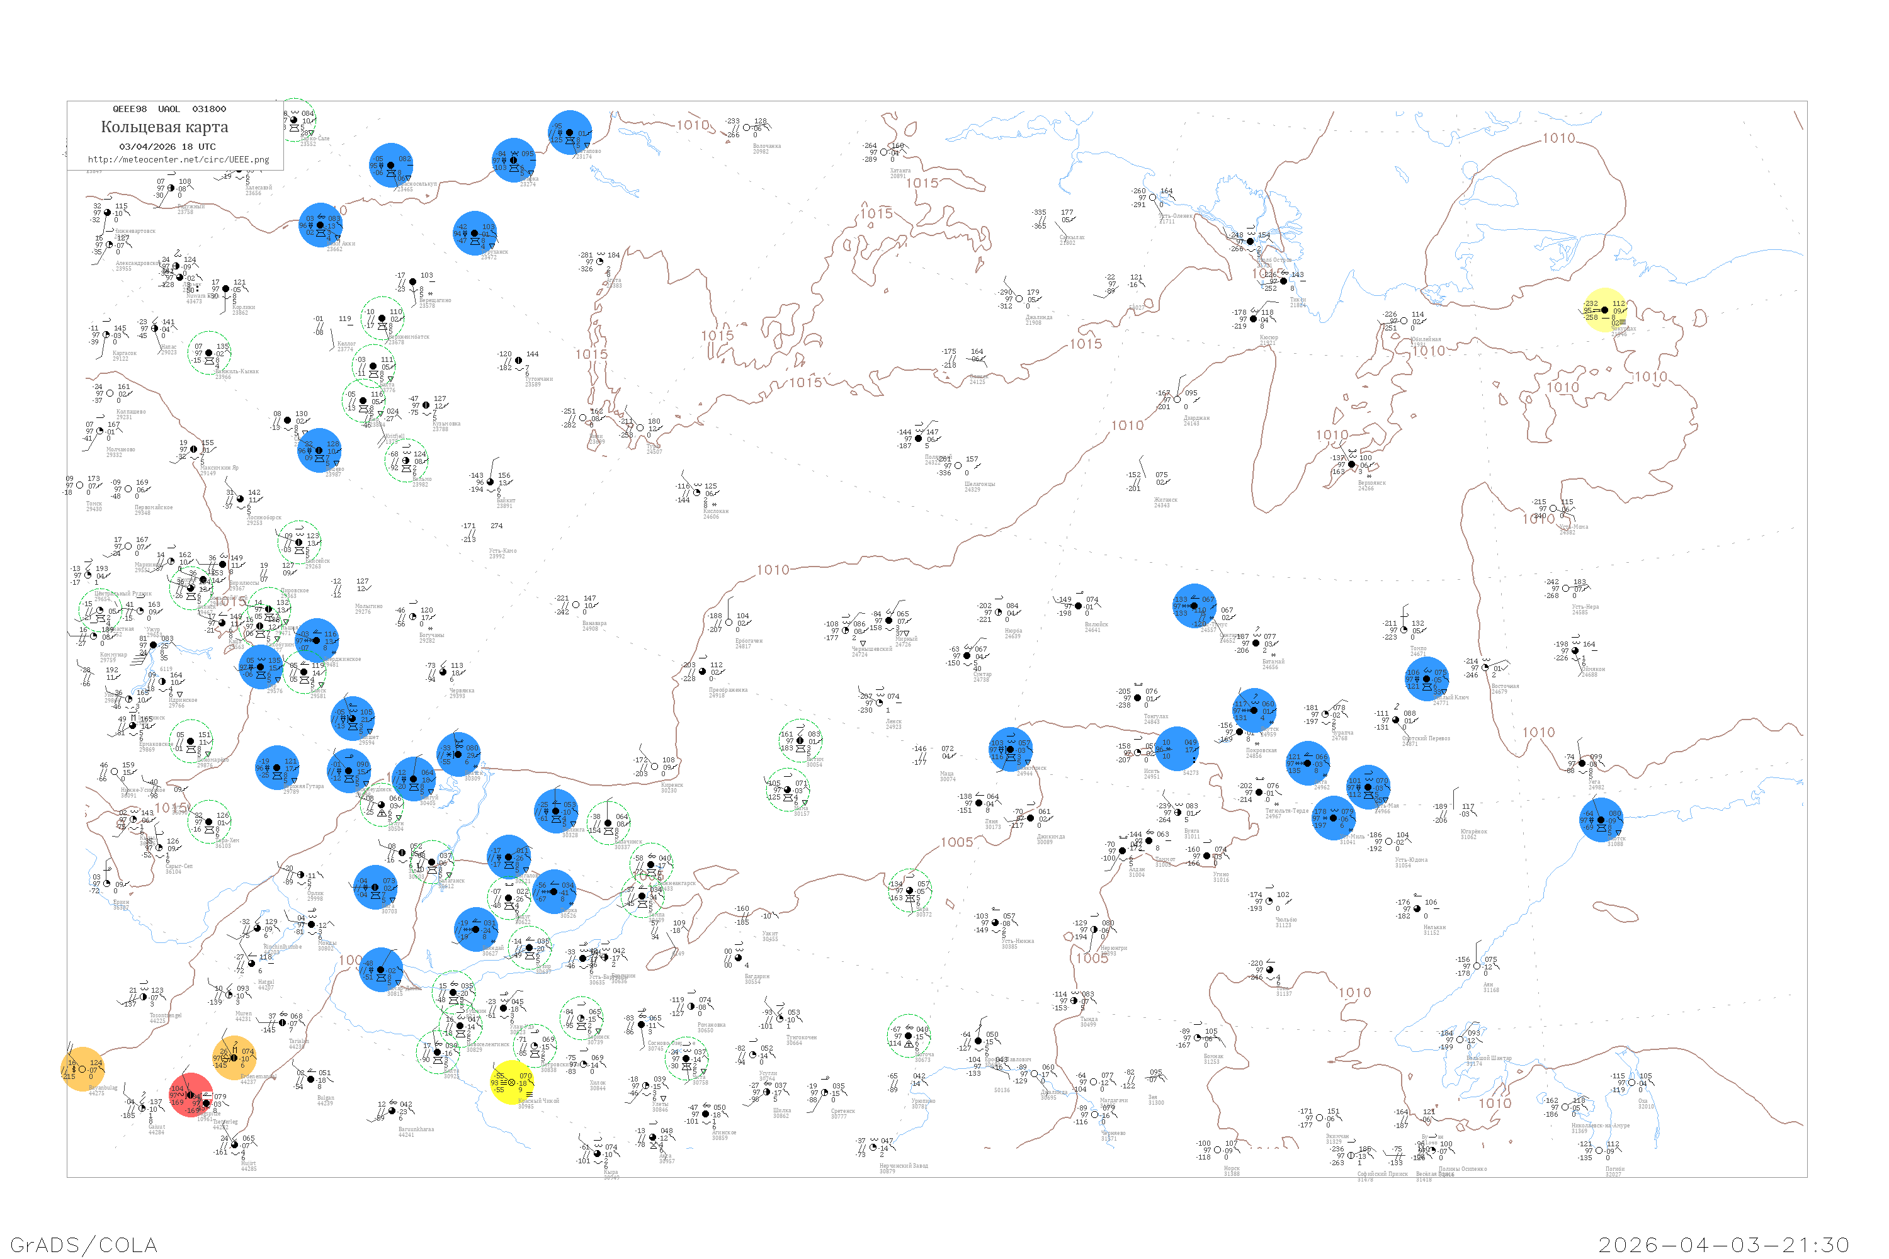Click the red highlighted station circle near Tsetserleg

(191, 1095)
